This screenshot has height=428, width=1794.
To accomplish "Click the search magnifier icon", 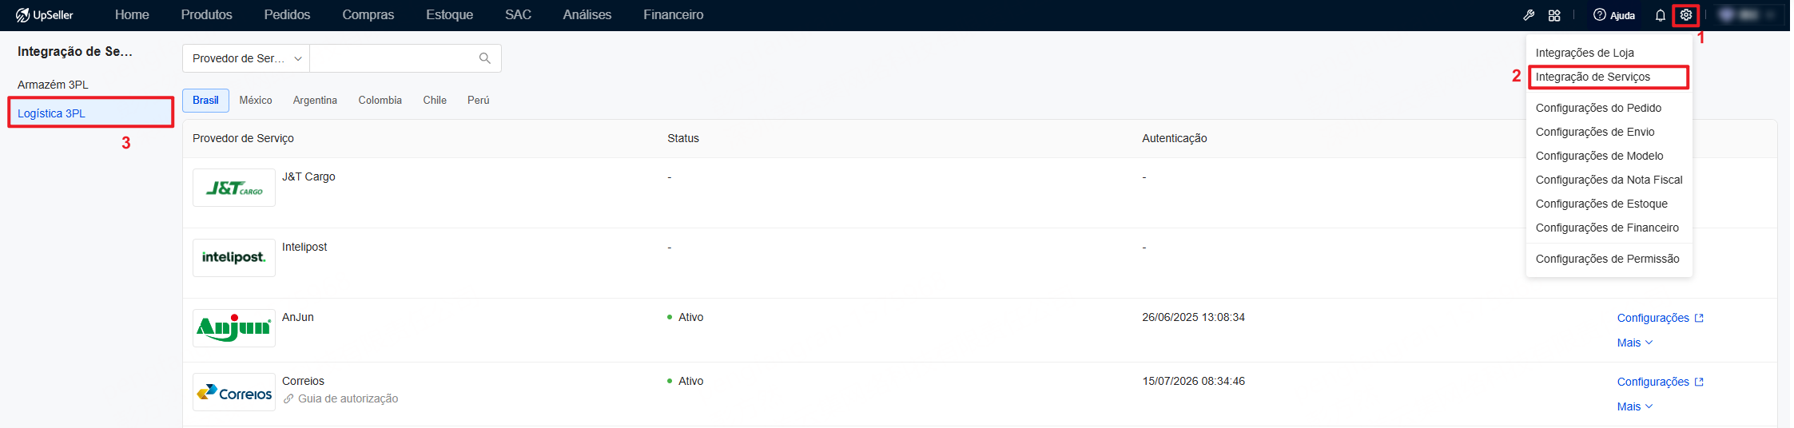I will [x=484, y=58].
